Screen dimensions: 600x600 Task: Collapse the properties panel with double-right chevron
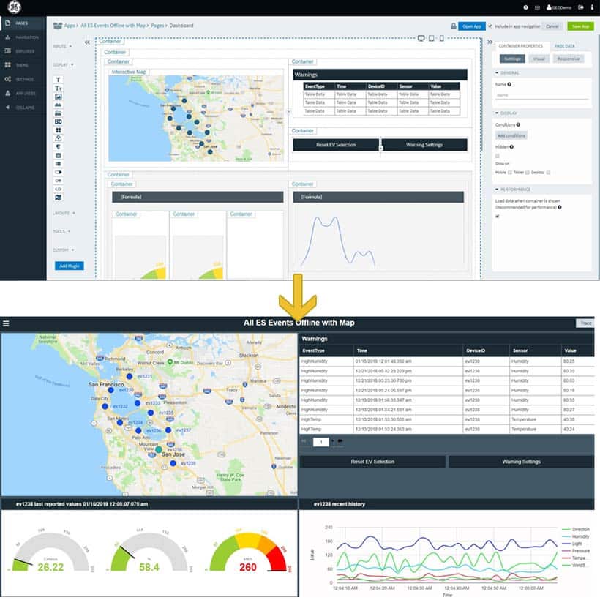pos(490,42)
